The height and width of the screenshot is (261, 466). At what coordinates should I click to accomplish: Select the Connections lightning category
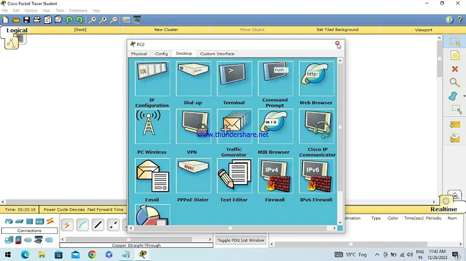tap(50, 221)
